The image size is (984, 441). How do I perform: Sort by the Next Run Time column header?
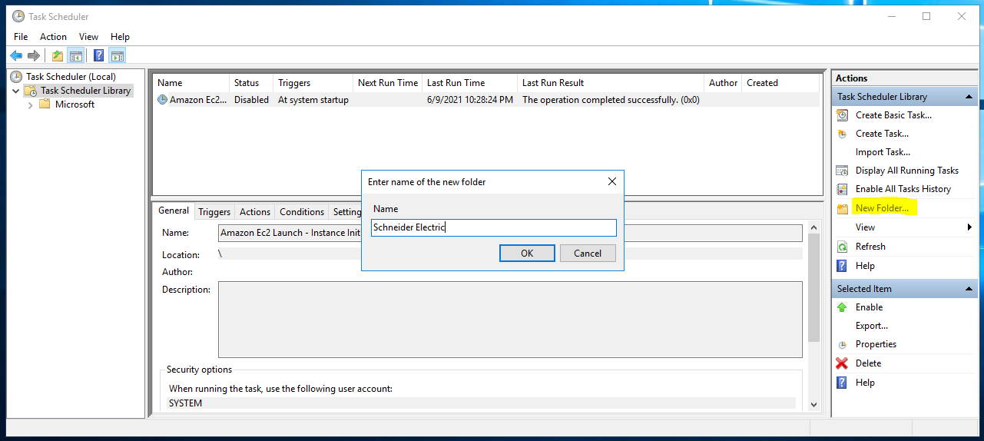[x=387, y=83]
